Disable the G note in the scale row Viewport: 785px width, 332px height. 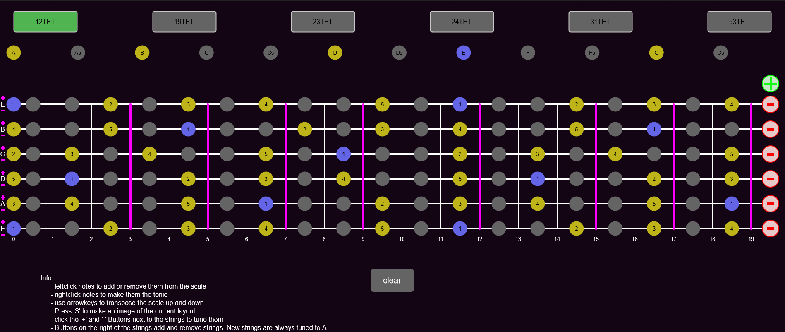[656, 53]
